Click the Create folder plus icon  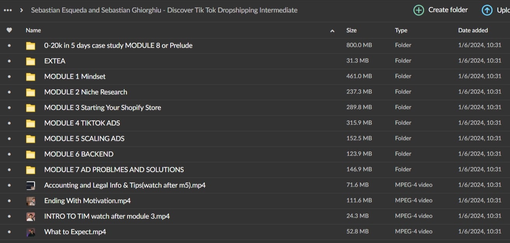point(419,10)
